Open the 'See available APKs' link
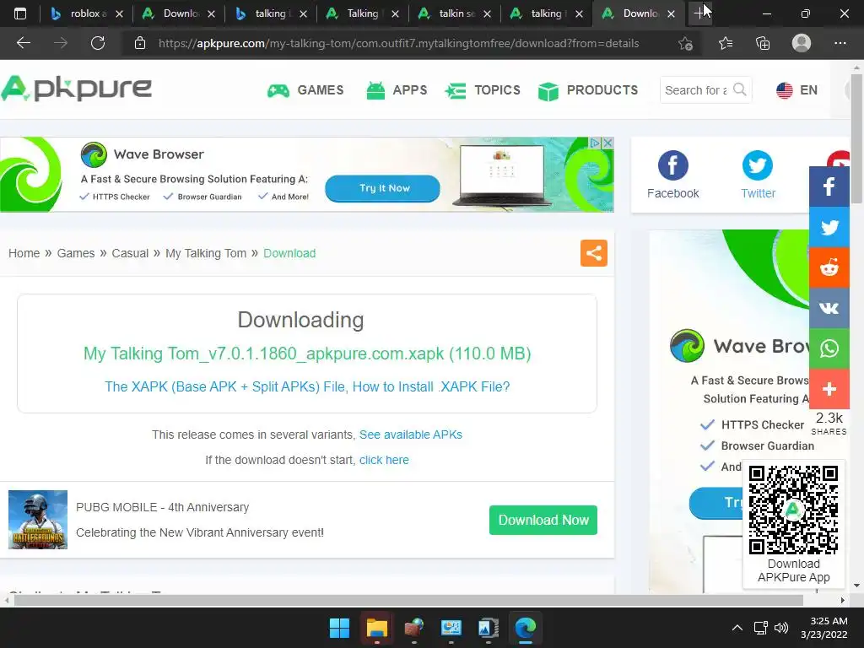864x648 pixels. pyautogui.click(x=411, y=435)
